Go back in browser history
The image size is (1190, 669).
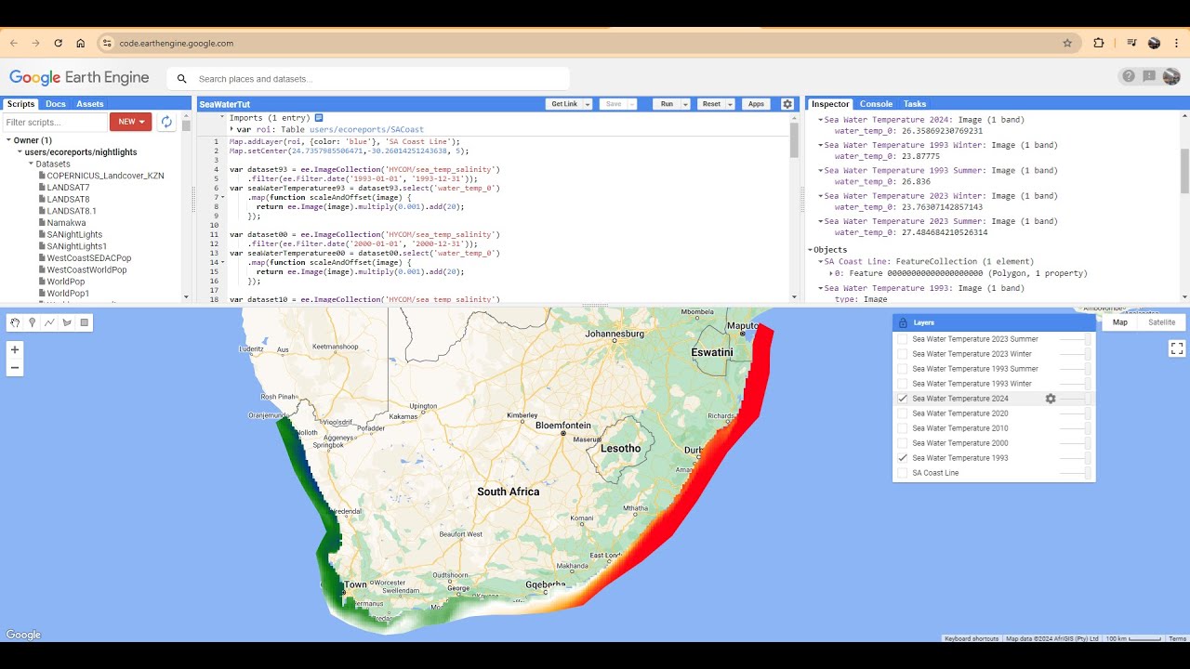13,43
